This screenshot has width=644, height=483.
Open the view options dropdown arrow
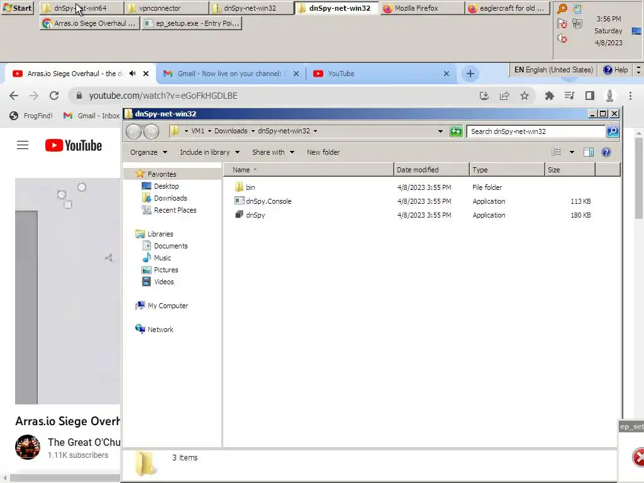pos(572,152)
